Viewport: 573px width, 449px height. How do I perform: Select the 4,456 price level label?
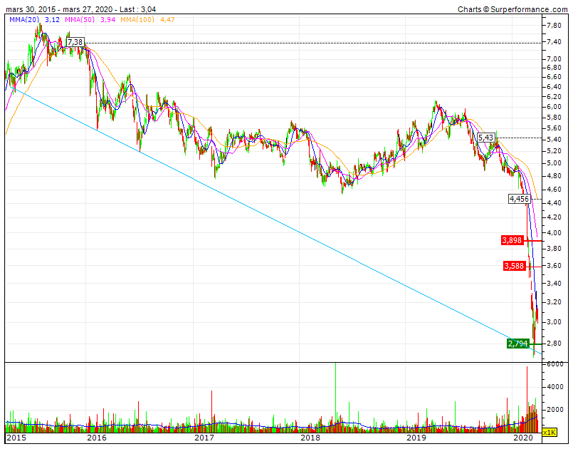pos(520,199)
